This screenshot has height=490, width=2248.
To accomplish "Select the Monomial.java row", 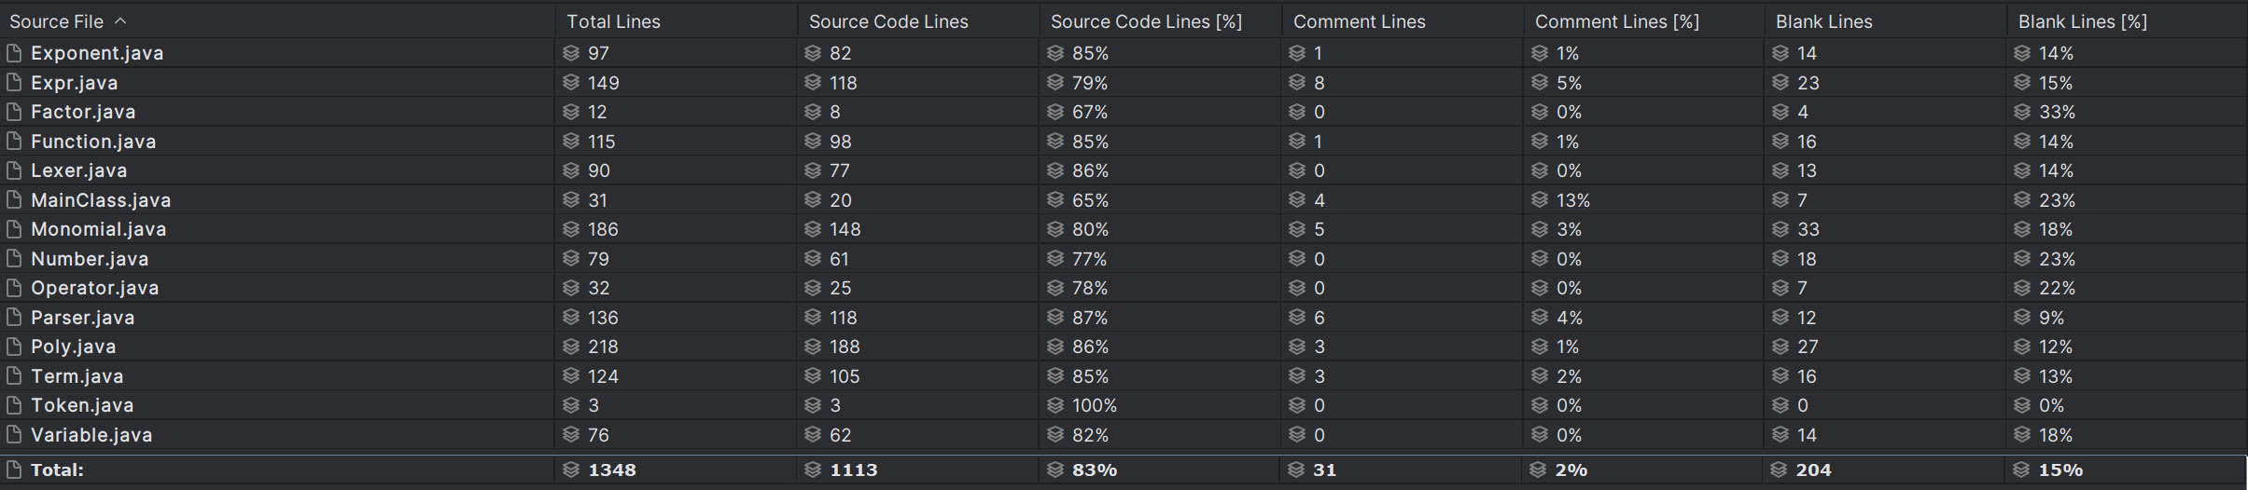I will pyautogui.click(x=1124, y=229).
